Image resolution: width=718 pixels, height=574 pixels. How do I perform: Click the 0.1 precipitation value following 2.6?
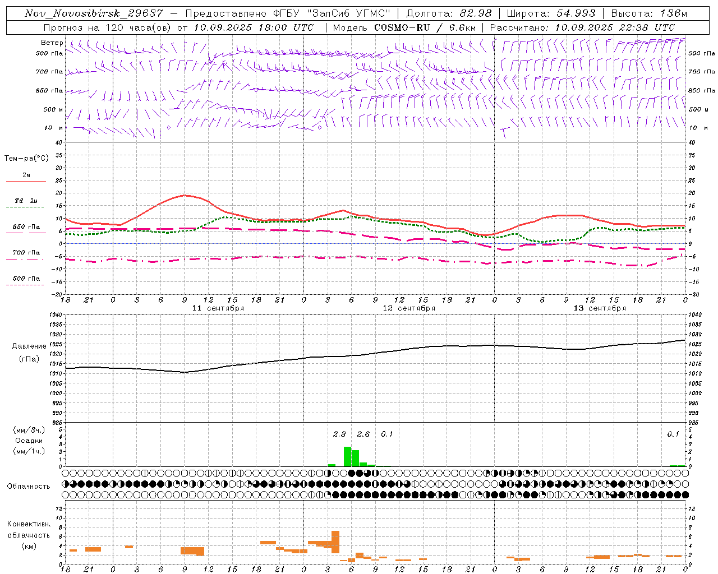tap(387, 434)
